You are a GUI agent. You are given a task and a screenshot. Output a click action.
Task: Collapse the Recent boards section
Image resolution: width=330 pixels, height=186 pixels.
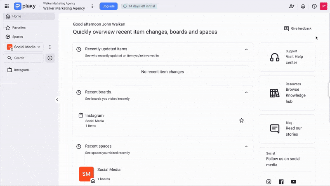(246, 92)
